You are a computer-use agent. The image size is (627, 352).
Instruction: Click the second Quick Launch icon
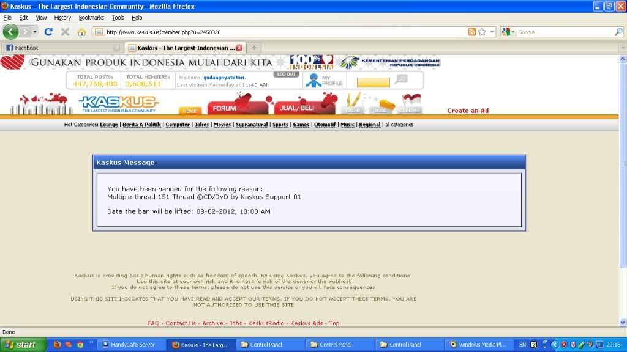(69, 345)
